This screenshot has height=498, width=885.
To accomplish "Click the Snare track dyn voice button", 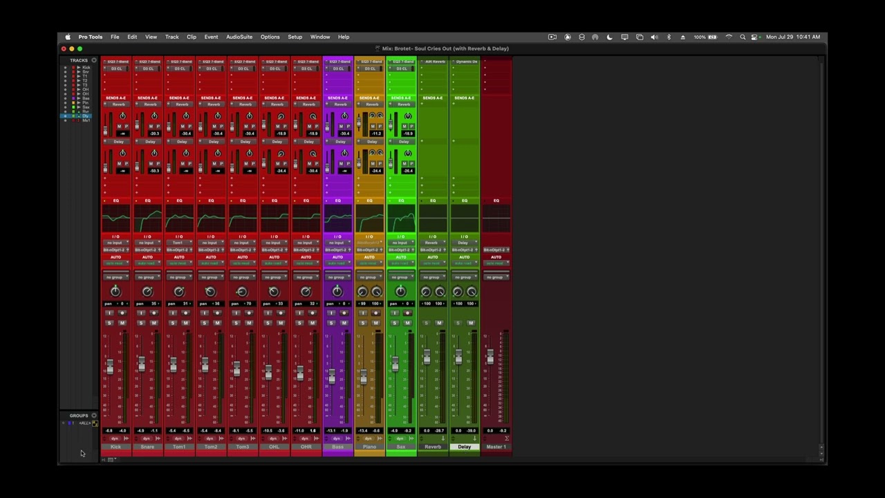I will pos(147,439).
